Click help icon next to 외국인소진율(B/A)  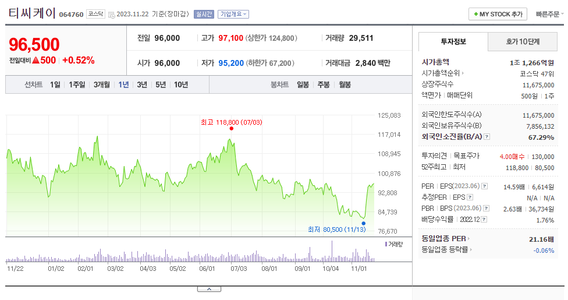coord(487,137)
